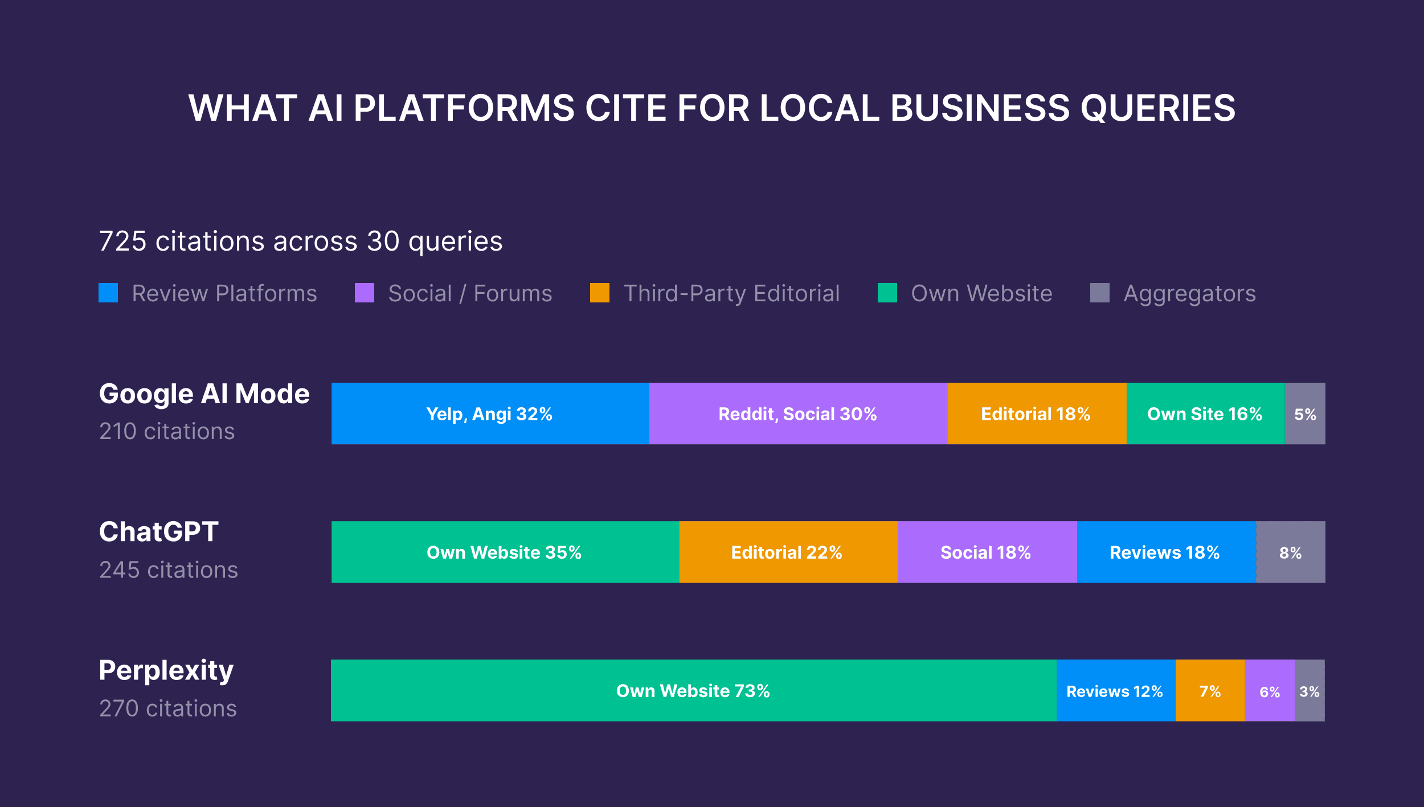Select the gray Aggregators legend swatch
Image resolution: width=1424 pixels, height=807 pixels.
point(1100,293)
